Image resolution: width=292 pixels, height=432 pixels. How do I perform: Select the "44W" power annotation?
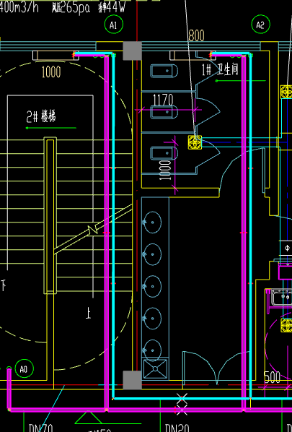[x=115, y=7]
